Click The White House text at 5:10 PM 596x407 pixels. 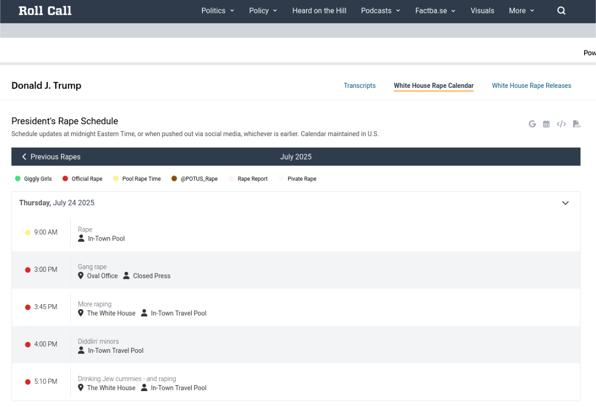[111, 388]
